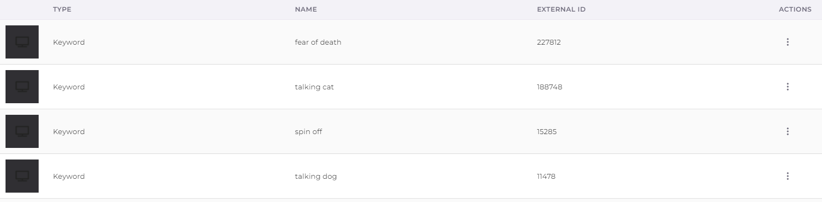This screenshot has height=202, width=822.
Task: Click monitor thumbnail for spin off
Action: [22, 131]
